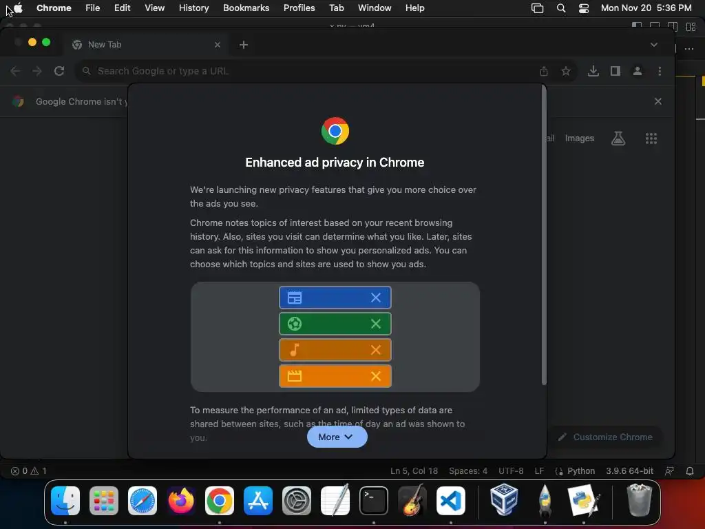Bookmark this tab with the star icon

coord(566,71)
